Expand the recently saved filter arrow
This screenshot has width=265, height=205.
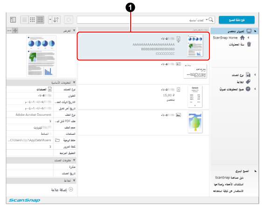[x=255, y=89]
